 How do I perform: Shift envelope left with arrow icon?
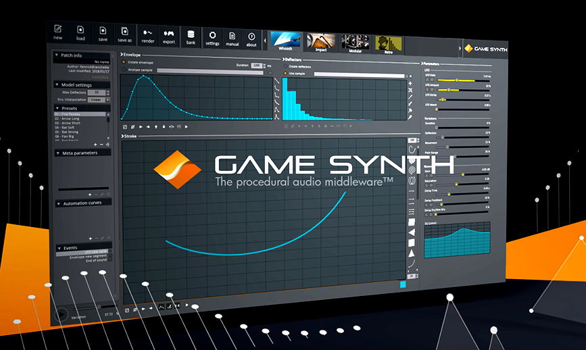click(x=141, y=127)
